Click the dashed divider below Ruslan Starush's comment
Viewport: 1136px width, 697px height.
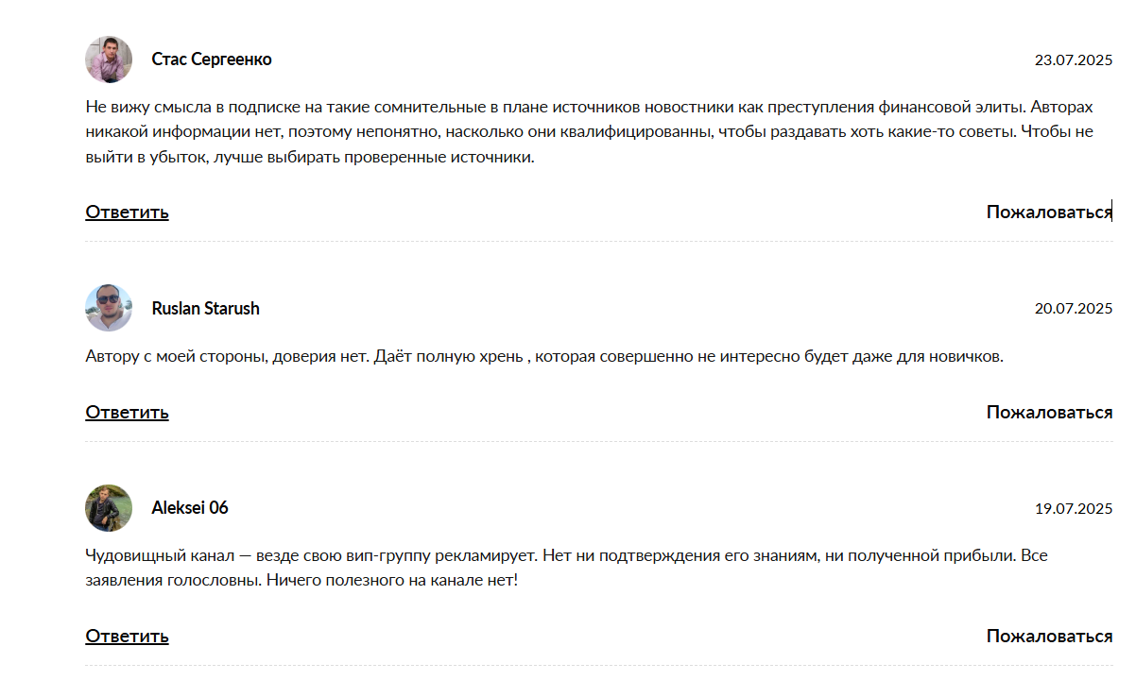click(x=598, y=442)
